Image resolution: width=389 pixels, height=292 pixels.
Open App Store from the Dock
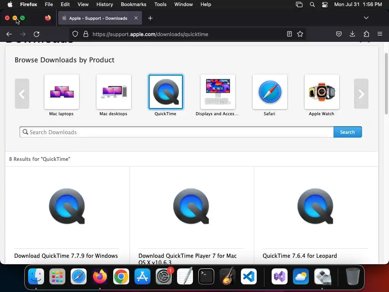click(x=142, y=276)
